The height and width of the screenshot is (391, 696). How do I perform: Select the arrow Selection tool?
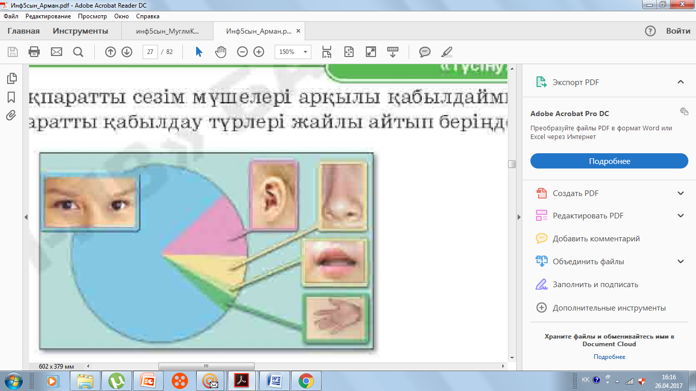point(199,52)
